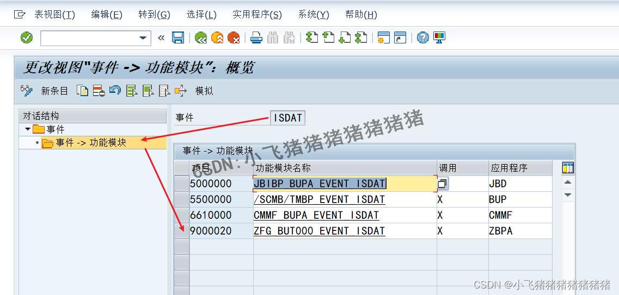
Task: Click the transport/BC set arrow icon before 模拟
Action: point(181,91)
